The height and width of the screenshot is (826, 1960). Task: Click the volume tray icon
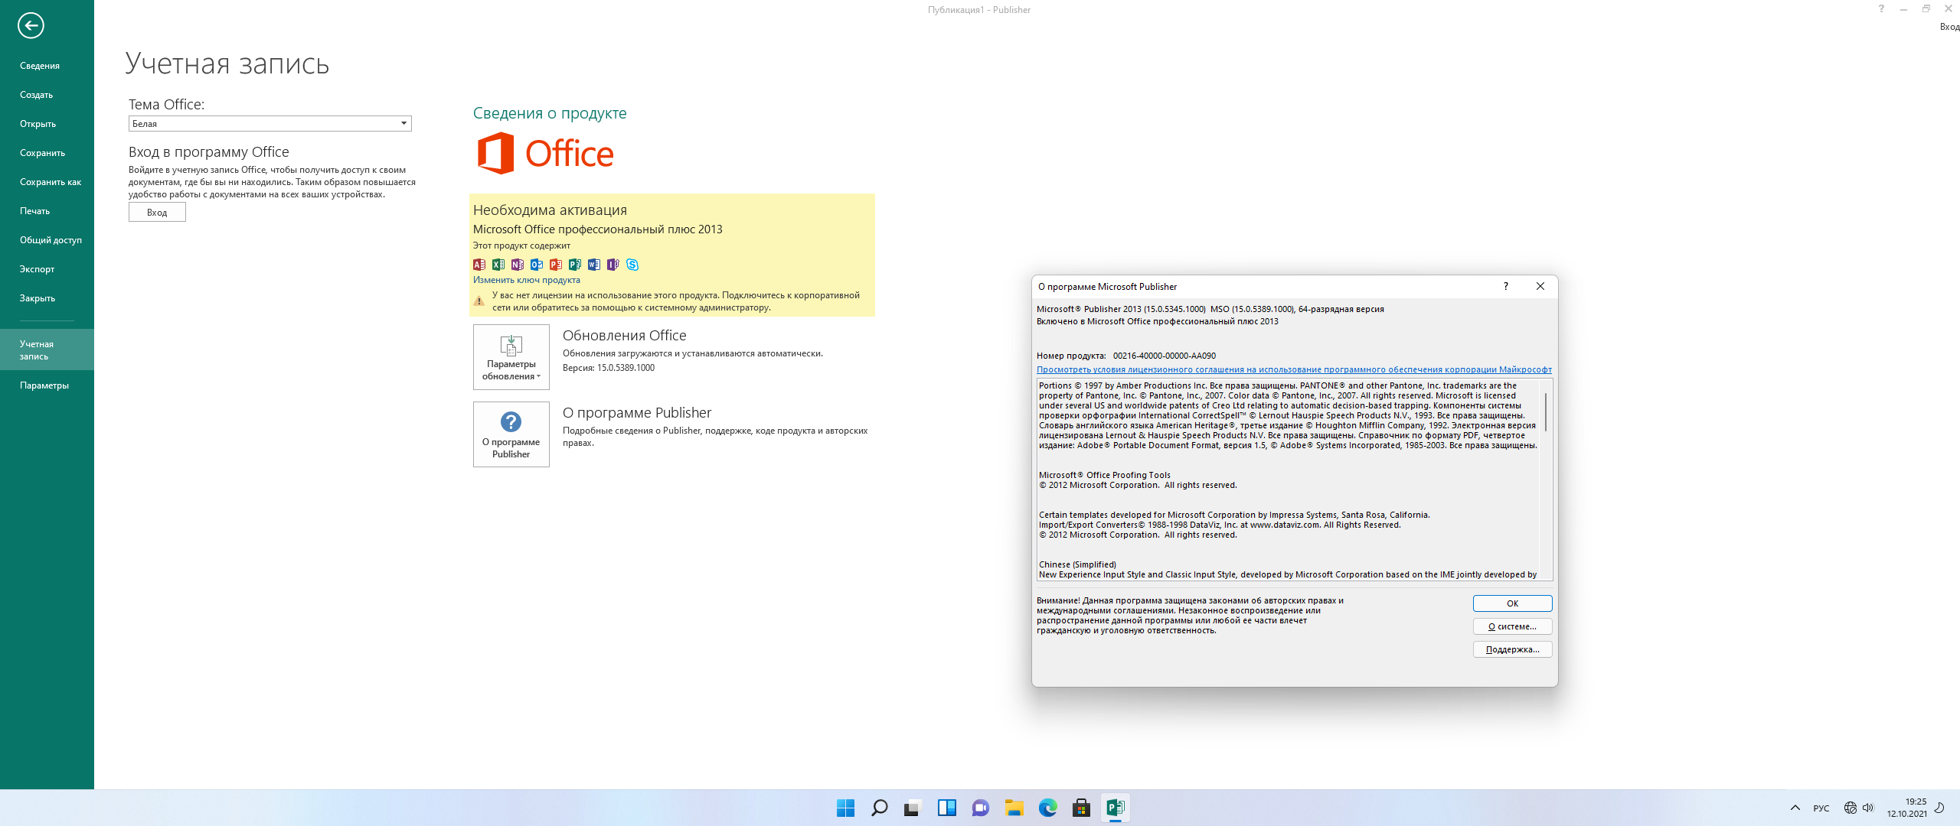(1868, 808)
